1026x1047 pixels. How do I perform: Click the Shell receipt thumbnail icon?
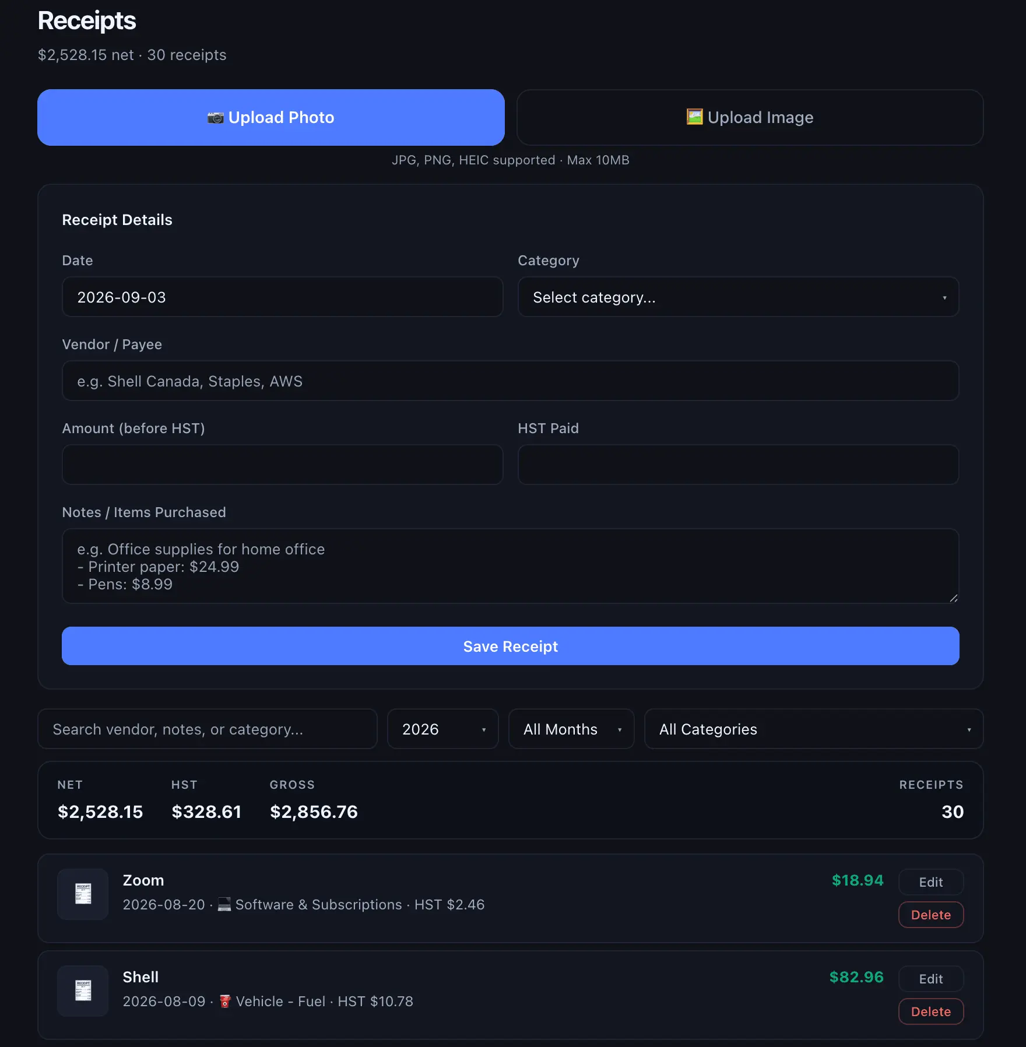[83, 990]
